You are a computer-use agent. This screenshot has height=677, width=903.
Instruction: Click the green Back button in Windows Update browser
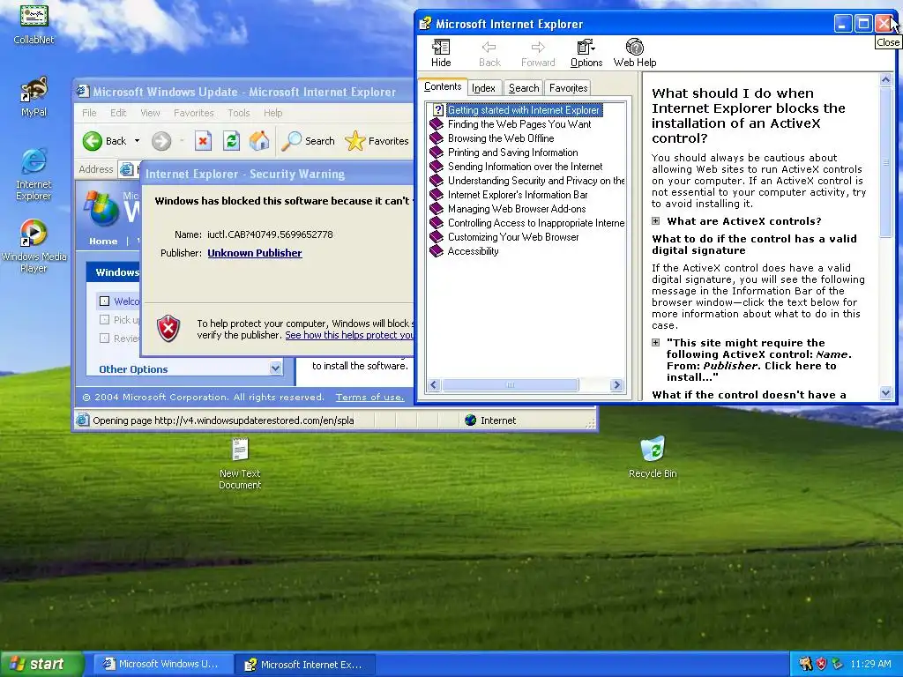(105, 141)
